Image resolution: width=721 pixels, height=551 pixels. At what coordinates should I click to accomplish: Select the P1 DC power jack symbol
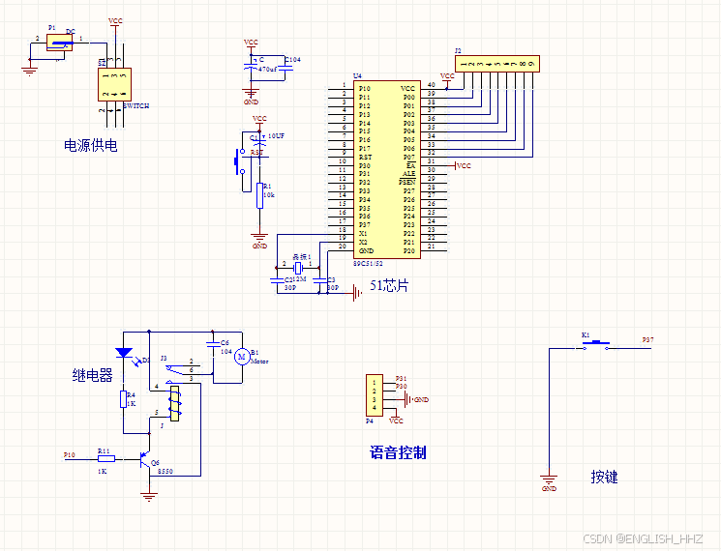point(59,43)
